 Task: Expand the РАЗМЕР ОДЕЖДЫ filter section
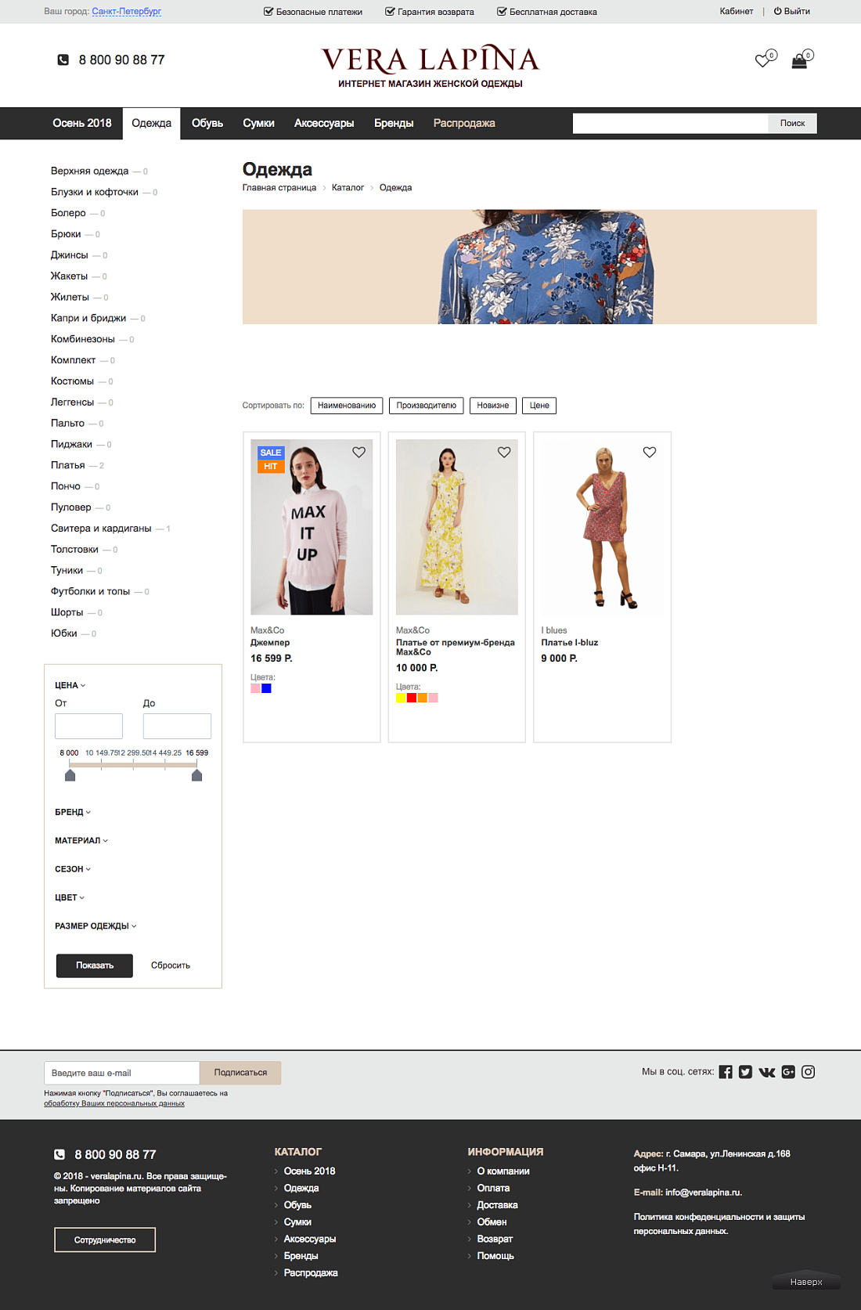pos(95,926)
